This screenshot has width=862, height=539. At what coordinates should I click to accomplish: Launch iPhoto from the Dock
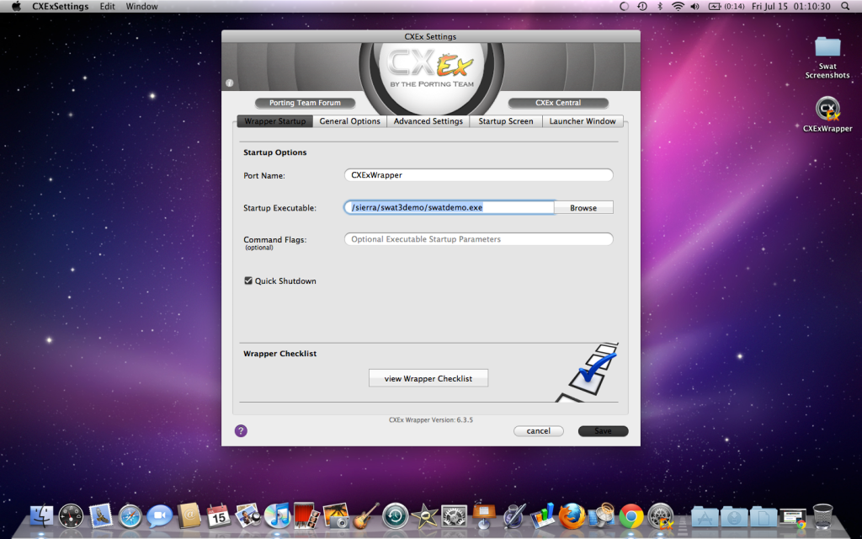(x=336, y=516)
